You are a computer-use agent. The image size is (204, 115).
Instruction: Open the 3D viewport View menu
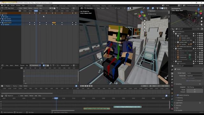98,8
